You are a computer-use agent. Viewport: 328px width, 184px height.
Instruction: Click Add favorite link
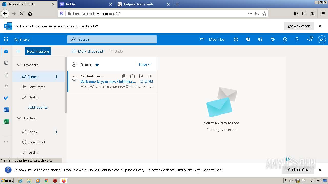click(38, 107)
